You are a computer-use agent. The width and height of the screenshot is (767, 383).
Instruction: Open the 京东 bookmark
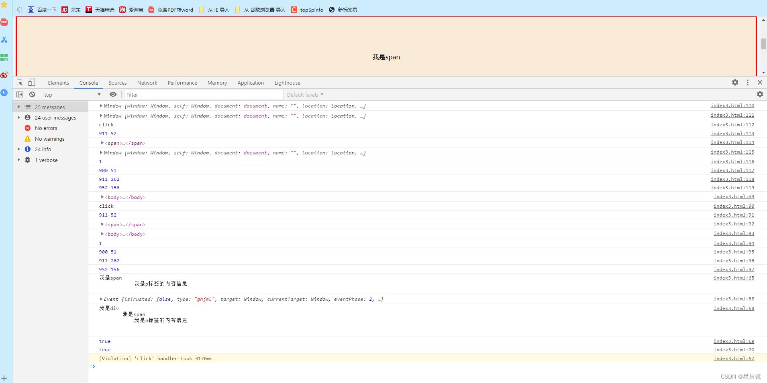tap(71, 10)
